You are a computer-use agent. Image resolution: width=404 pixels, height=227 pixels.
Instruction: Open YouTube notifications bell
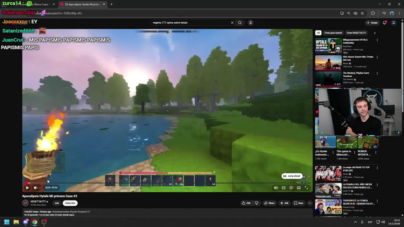(x=384, y=23)
